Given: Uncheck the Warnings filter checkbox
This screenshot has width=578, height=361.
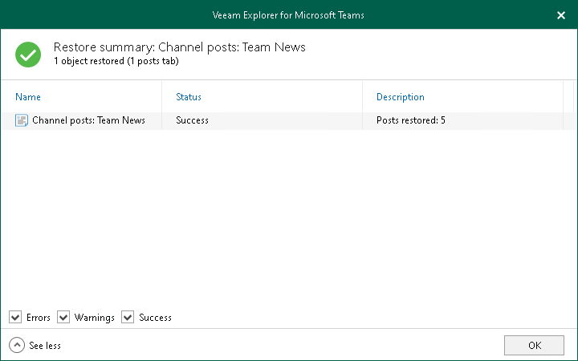Looking at the screenshot, I should (x=63, y=317).
